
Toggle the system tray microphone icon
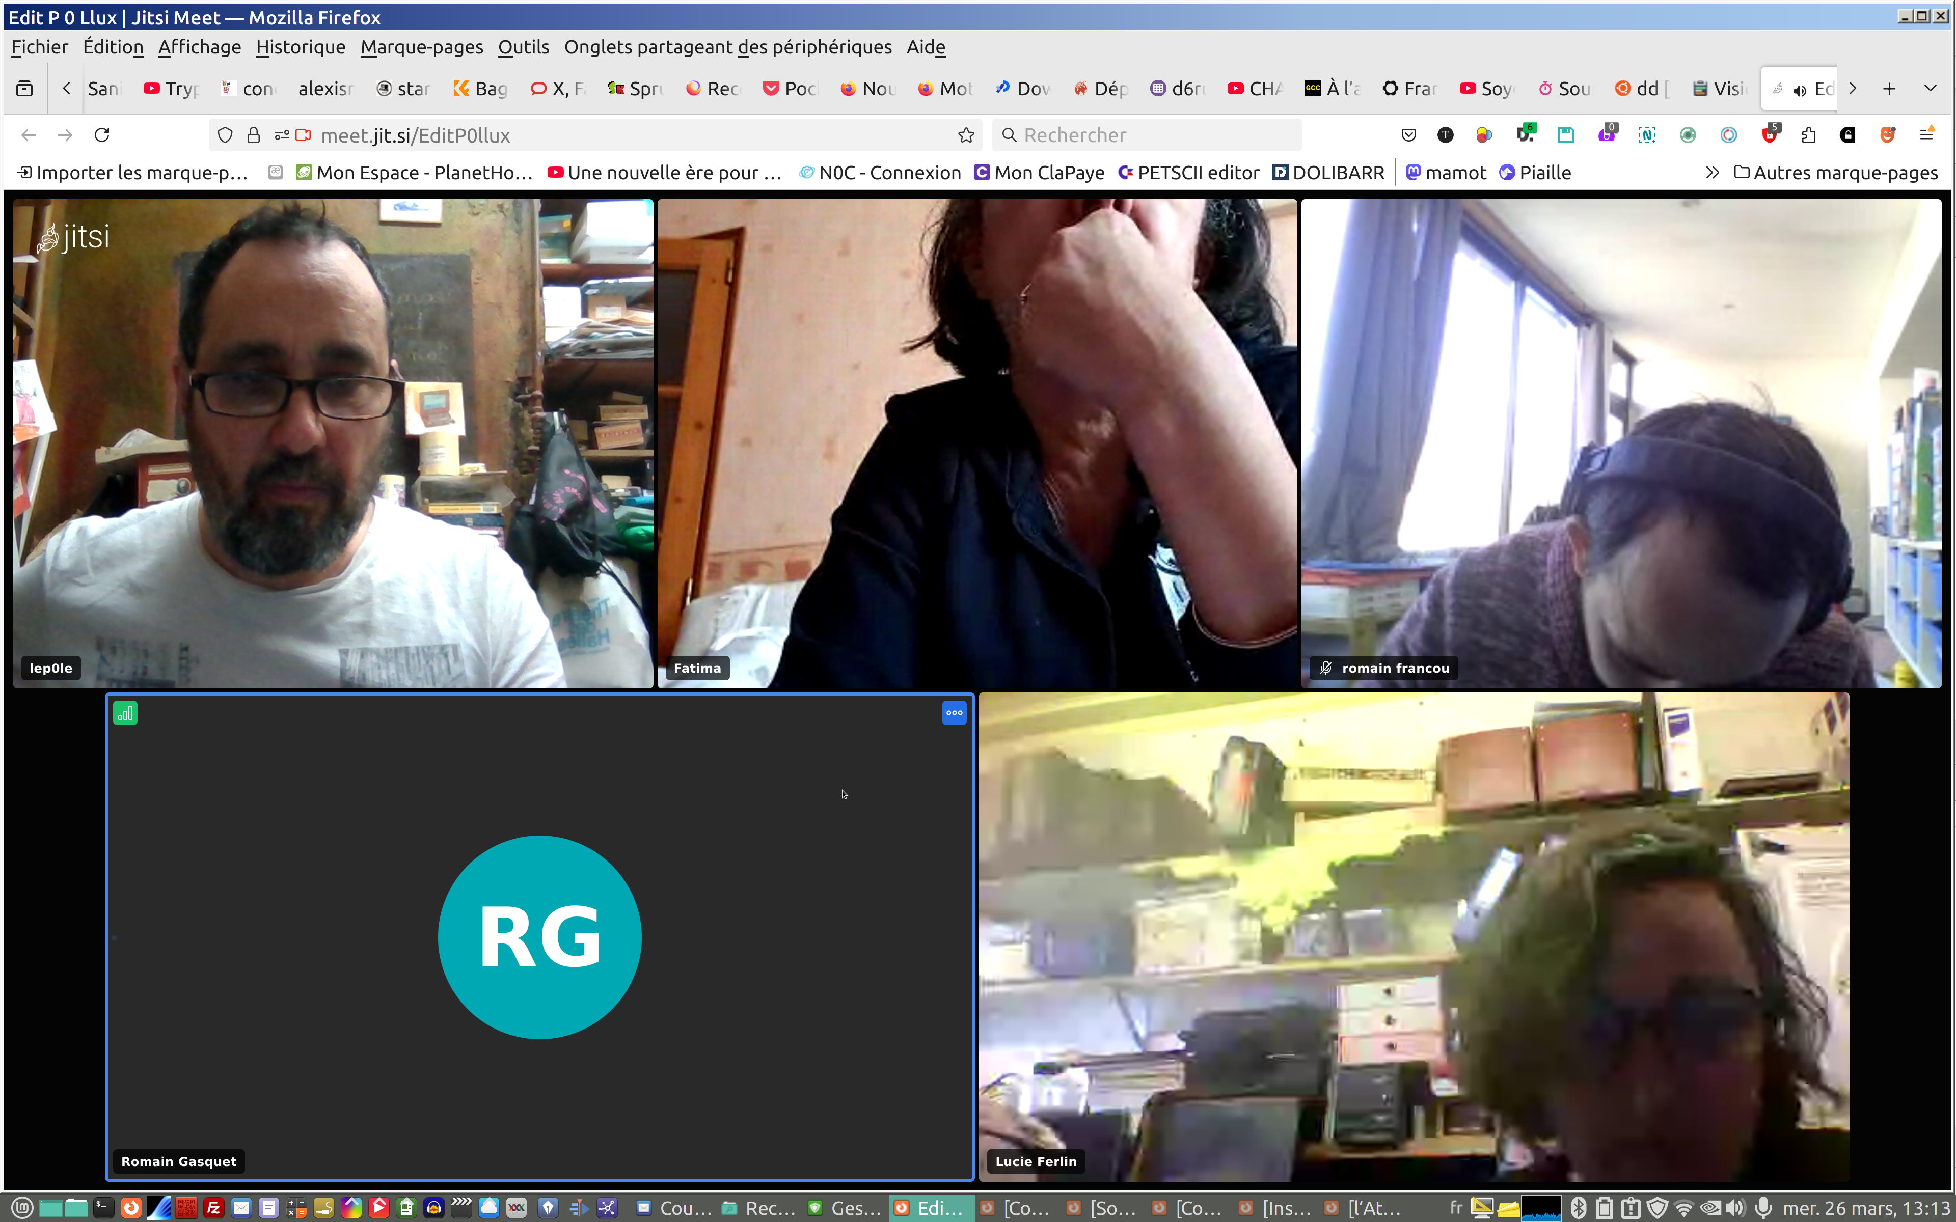pyautogui.click(x=1763, y=1207)
